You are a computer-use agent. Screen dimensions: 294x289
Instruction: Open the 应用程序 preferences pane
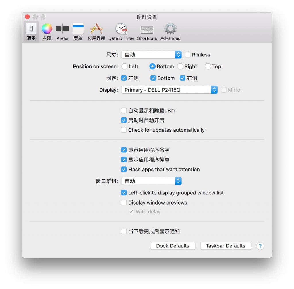96,32
